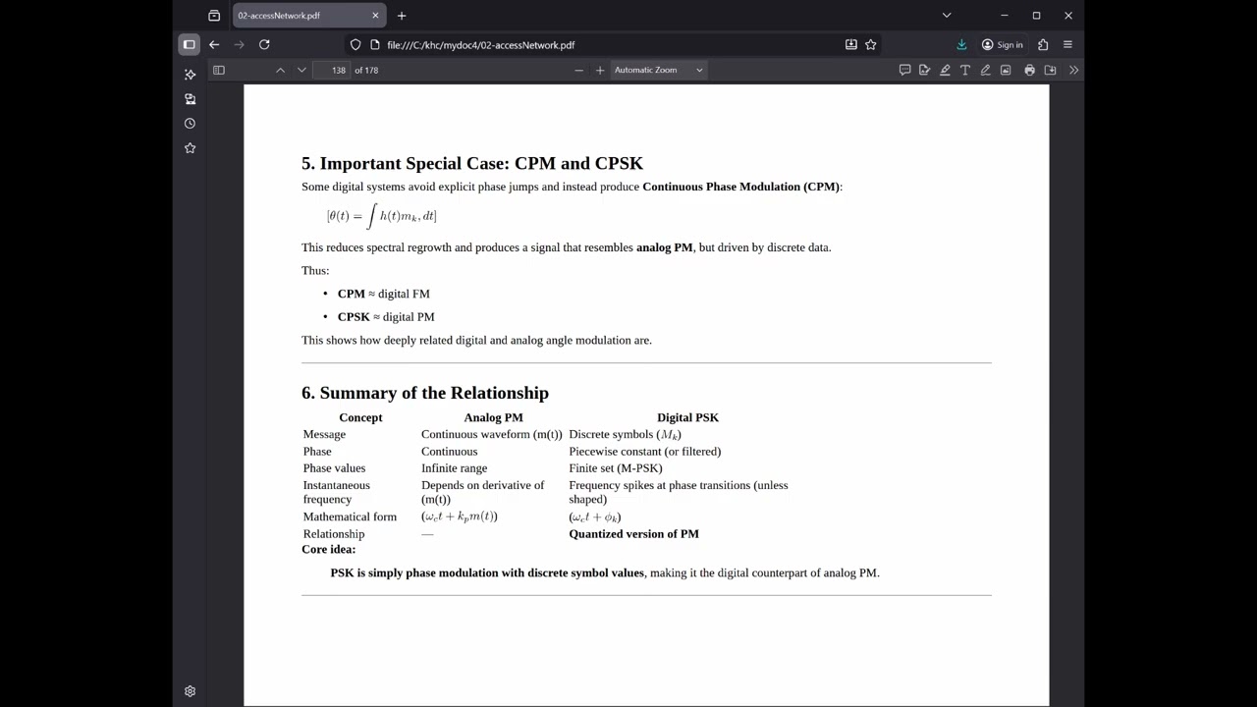Open the Firefox application menu

1067,44
